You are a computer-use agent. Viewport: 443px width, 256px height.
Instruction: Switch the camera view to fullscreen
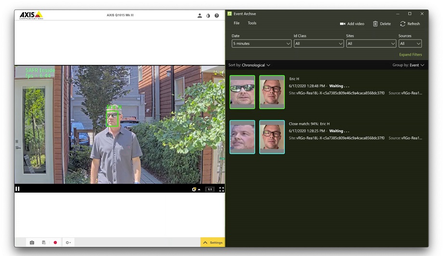coord(222,189)
